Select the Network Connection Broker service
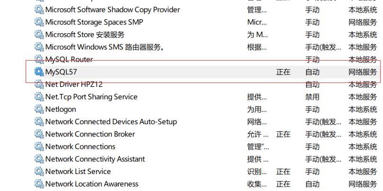The image size is (383, 191). pyautogui.click(x=90, y=134)
